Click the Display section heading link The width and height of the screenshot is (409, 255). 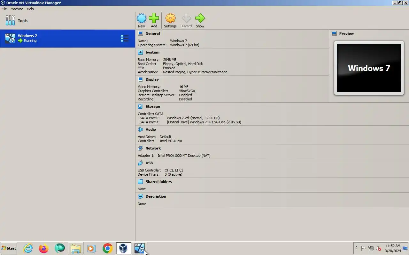point(152,79)
